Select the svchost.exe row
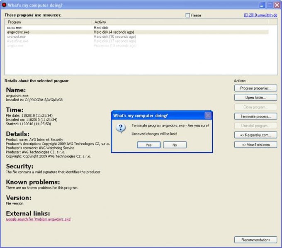The height and width of the screenshot is (248, 282). [x=137, y=36]
